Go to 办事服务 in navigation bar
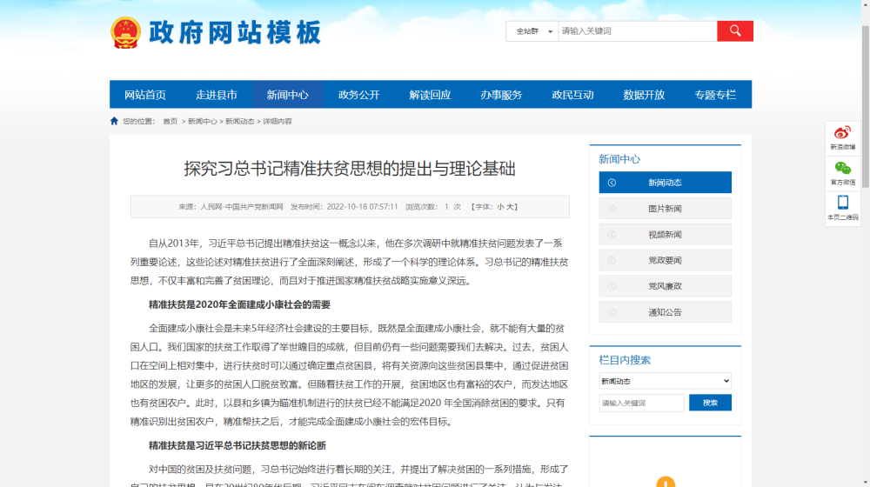Image resolution: width=870 pixels, height=487 pixels. pos(502,95)
